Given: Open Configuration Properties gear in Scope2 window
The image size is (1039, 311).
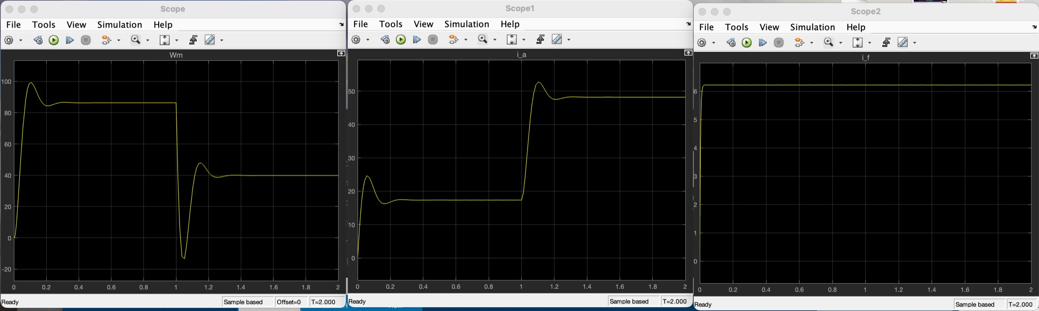Looking at the screenshot, I should click(x=702, y=43).
